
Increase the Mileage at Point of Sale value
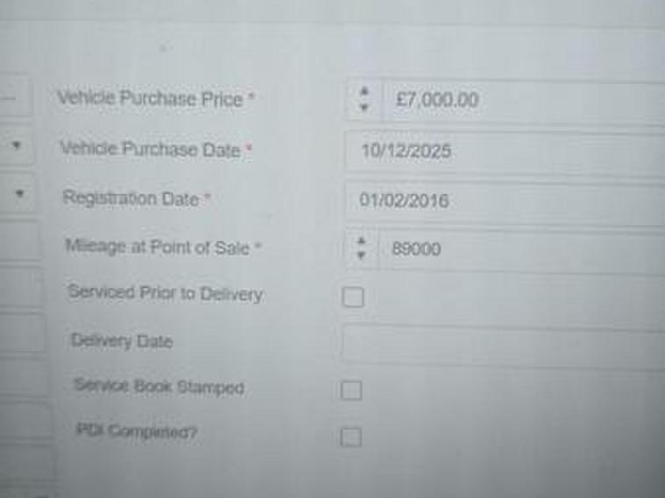(360, 240)
